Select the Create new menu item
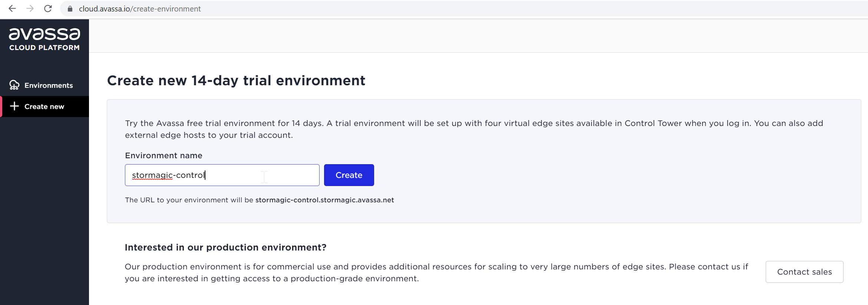The image size is (868, 305). 44,106
